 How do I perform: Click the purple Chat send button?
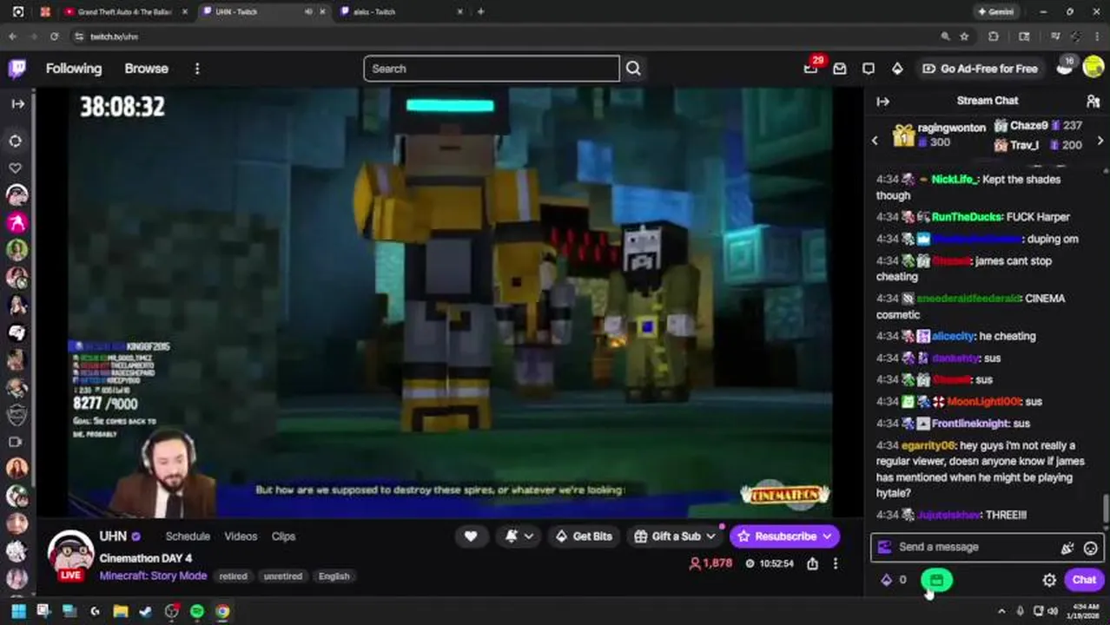(x=1084, y=580)
